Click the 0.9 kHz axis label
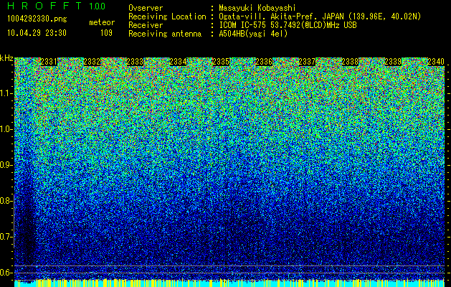Screen dimensions: 451x287 (6, 165)
